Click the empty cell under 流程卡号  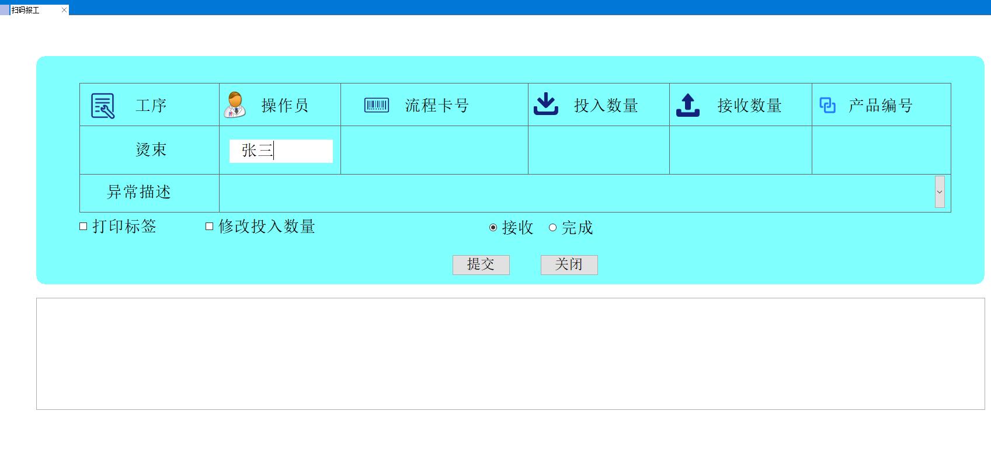(434, 150)
